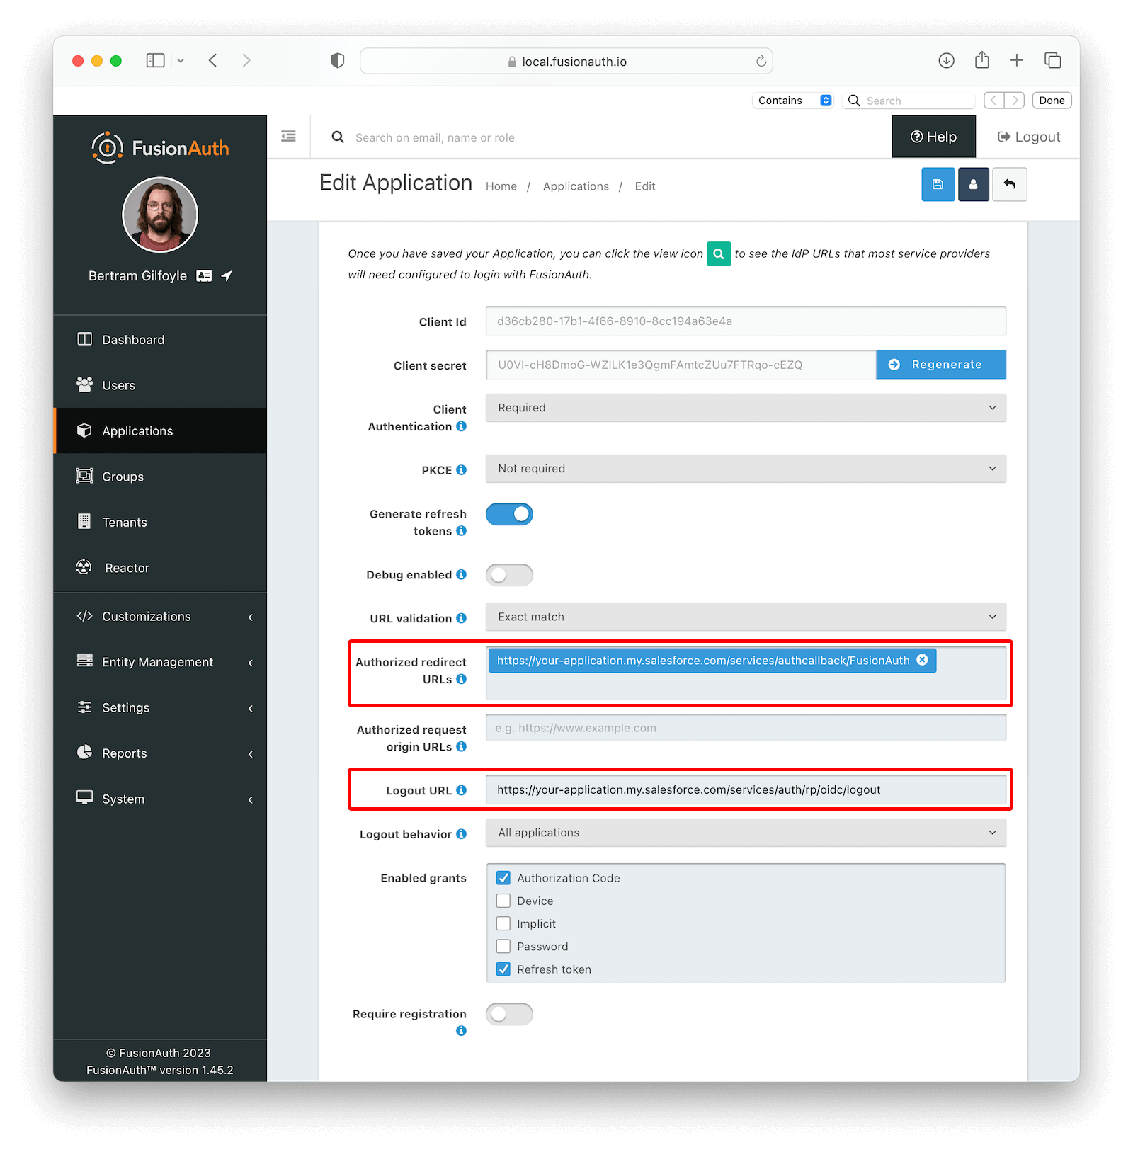Click the Debug enabled info icon
This screenshot has height=1152, width=1133.
click(461, 575)
